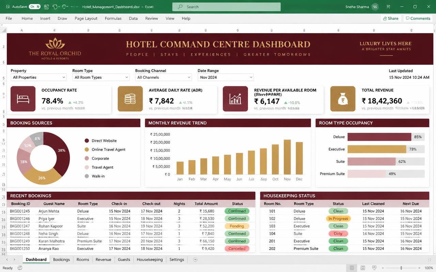Screen dimensions: 436x272
Task: Expand the Room Type dropdown filter
Action: click(101, 77)
